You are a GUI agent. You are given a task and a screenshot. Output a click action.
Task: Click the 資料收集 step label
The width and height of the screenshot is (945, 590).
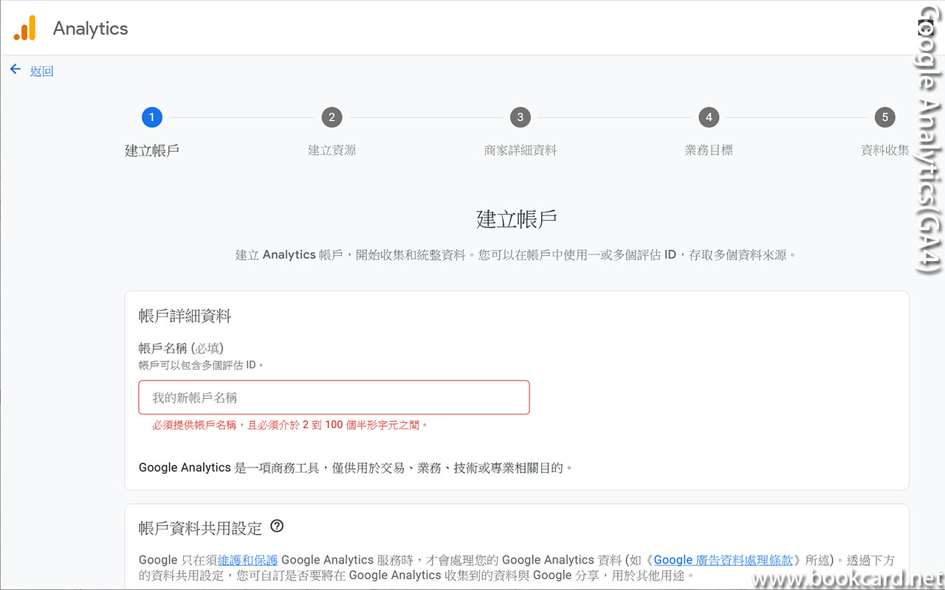coord(884,150)
